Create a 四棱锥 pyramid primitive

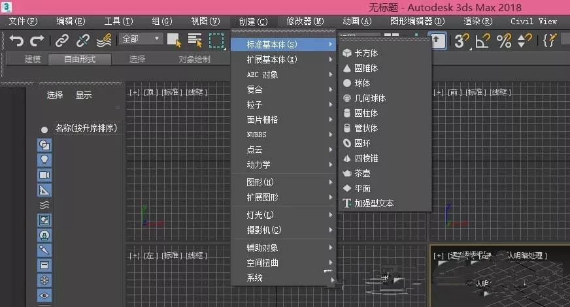click(385, 159)
